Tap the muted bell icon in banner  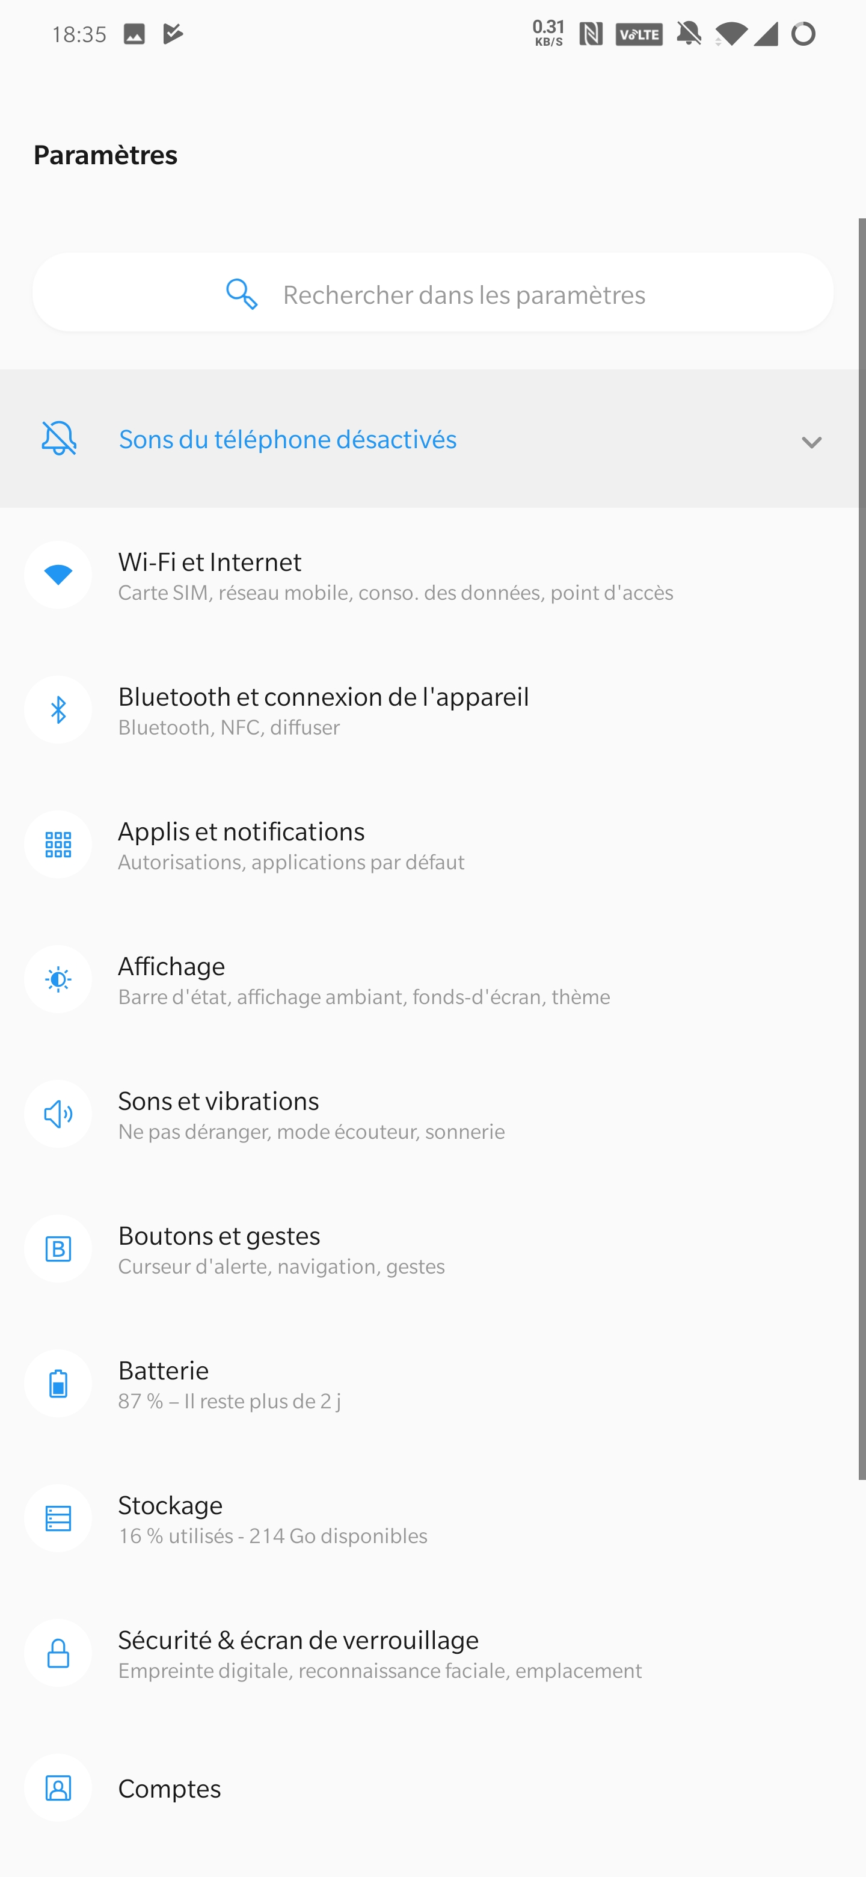[59, 438]
